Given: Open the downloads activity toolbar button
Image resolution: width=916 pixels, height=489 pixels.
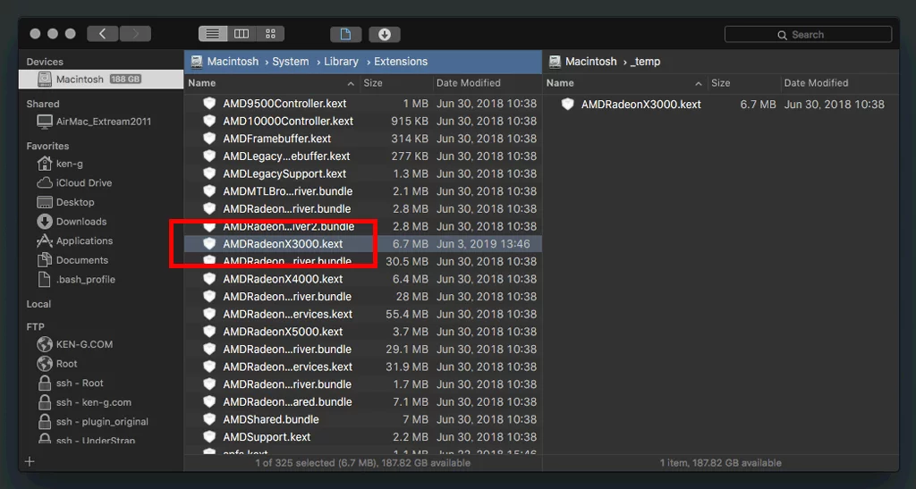Looking at the screenshot, I should [x=385, y=34].
